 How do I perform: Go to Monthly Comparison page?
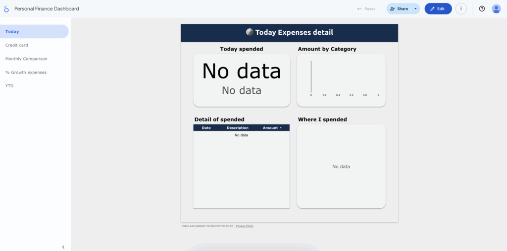[x=26, y=59]
